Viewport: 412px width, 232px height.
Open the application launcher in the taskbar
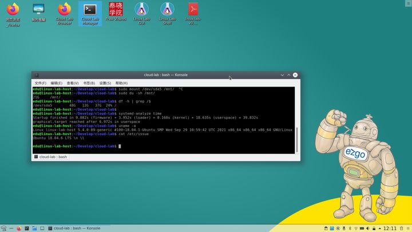pyautogui.click(x=4, y=229)
